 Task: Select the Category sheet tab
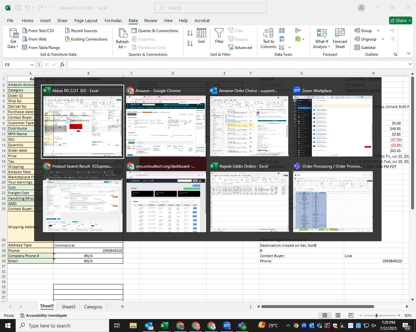[x=93, y=306]
